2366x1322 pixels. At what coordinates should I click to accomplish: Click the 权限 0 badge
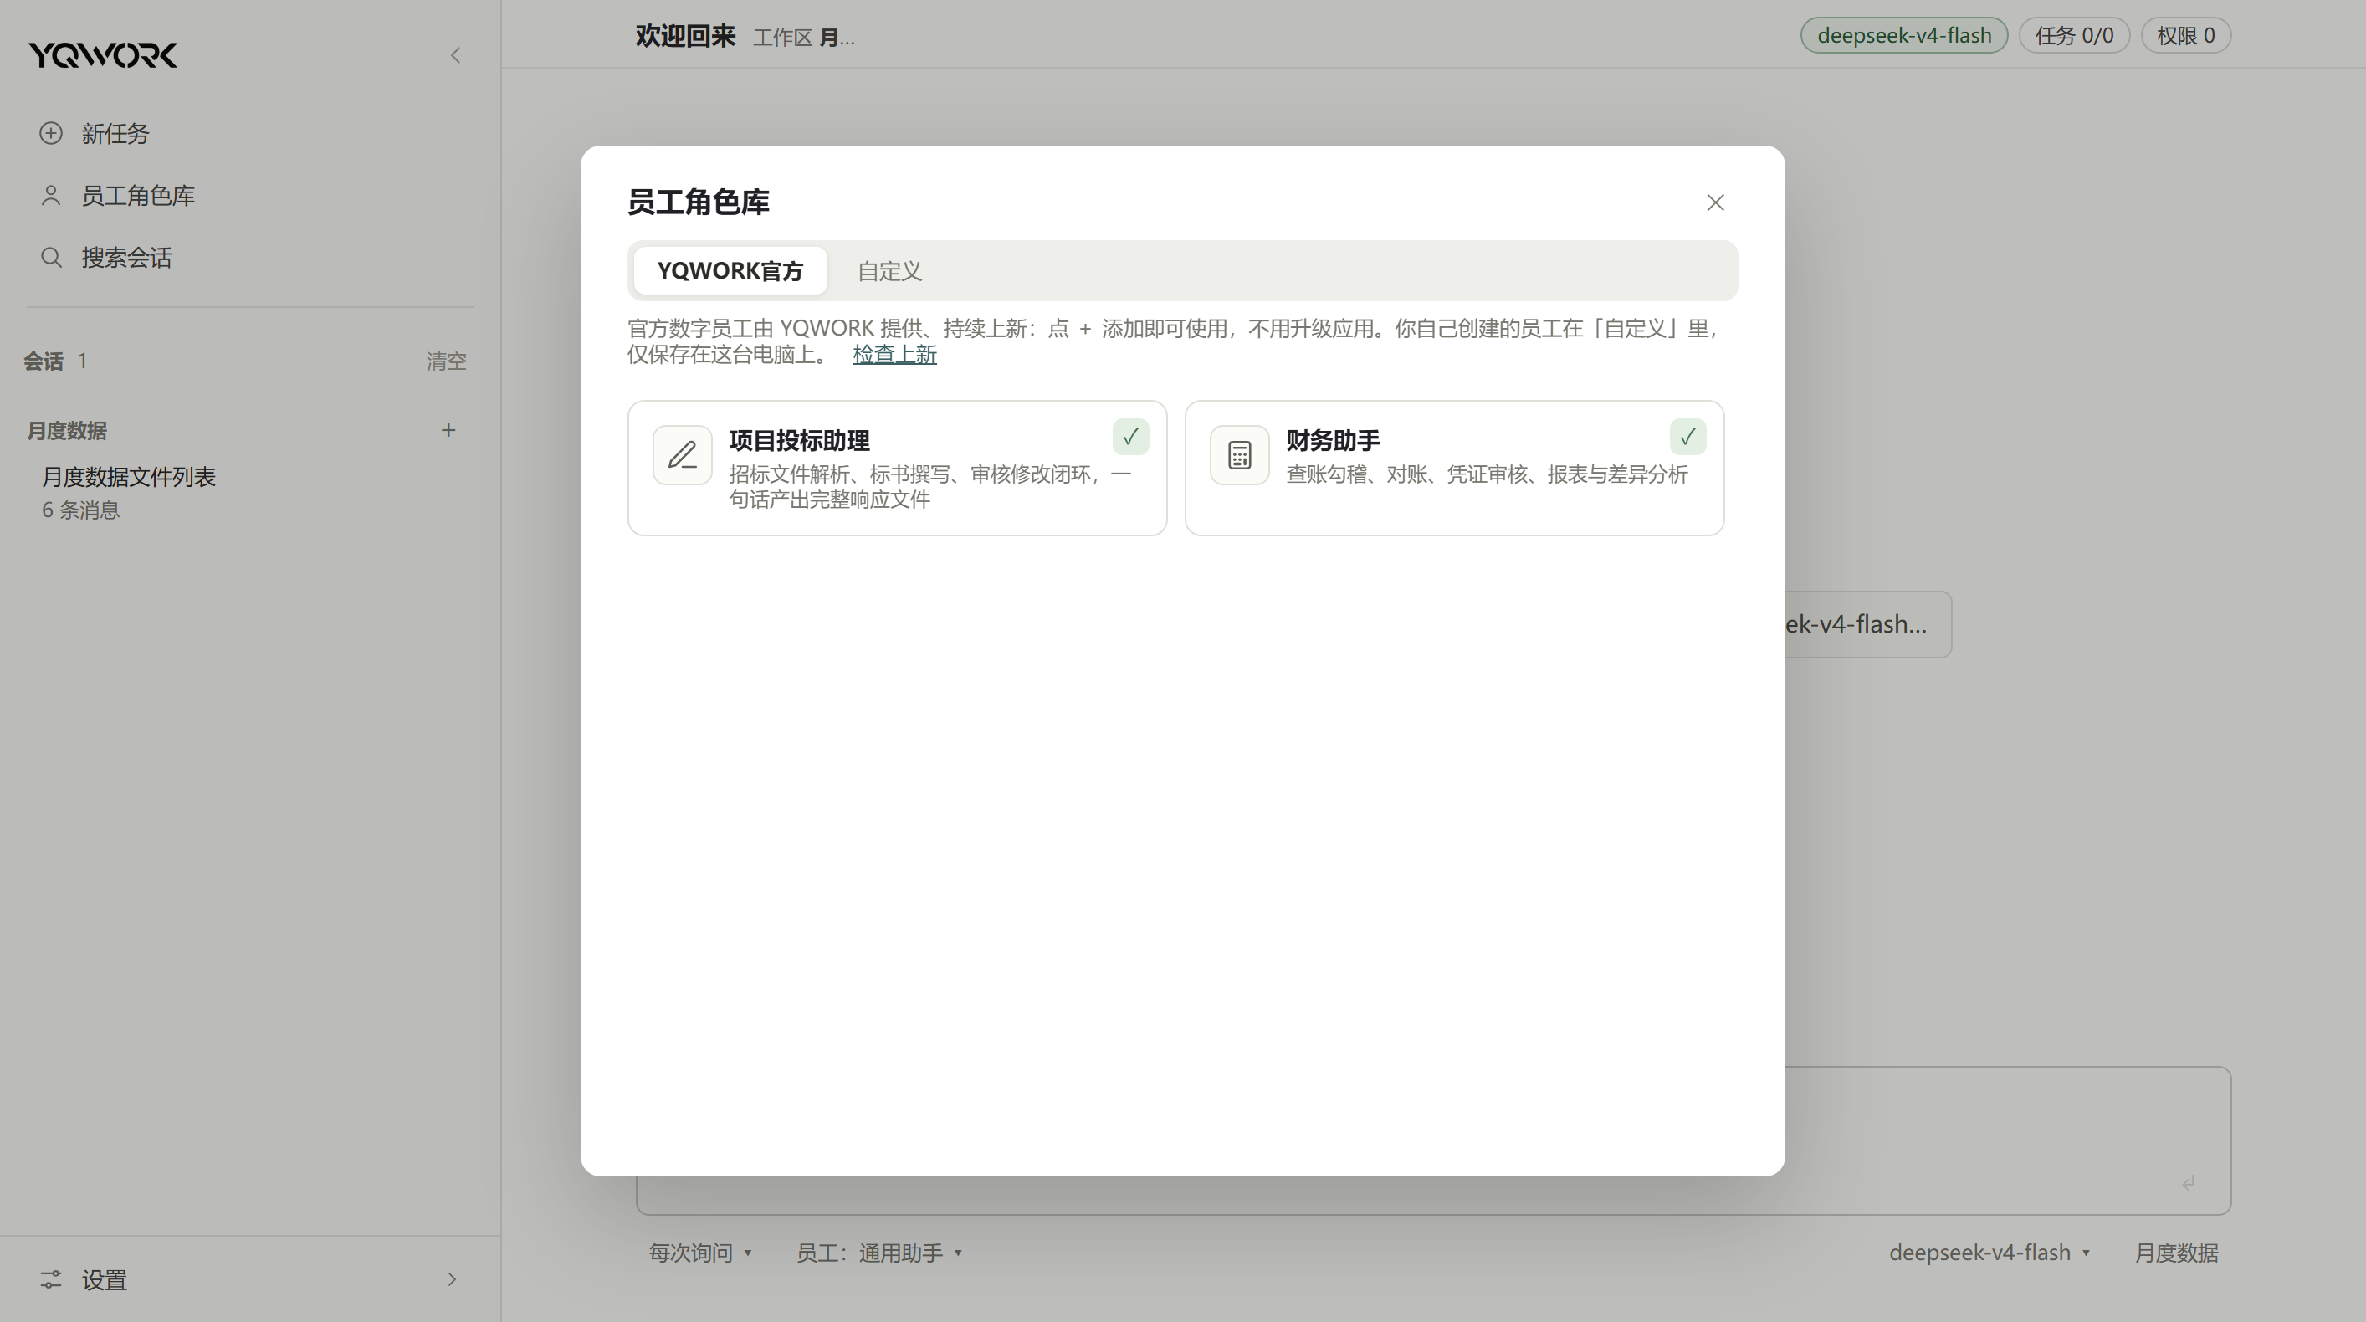click(x=2186, y=36)
